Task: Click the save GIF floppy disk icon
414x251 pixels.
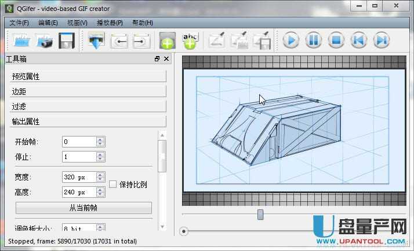Action: click(66, 40)
